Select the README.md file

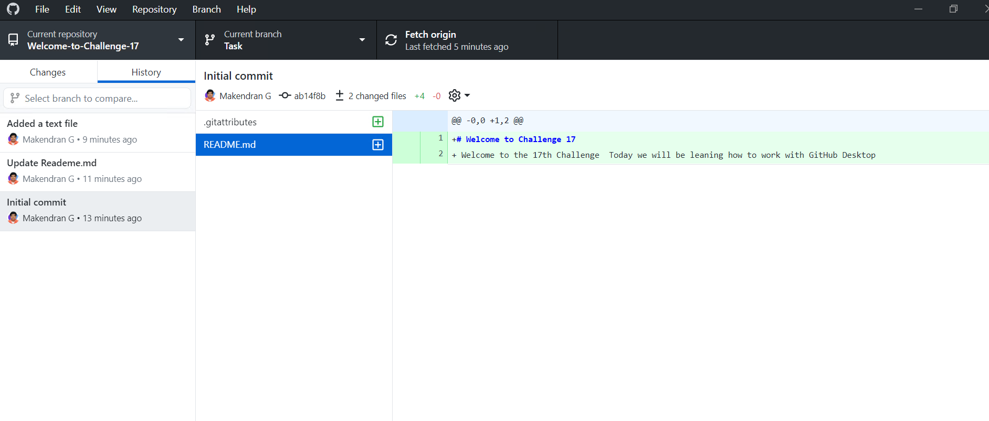(x=294, y=145)
